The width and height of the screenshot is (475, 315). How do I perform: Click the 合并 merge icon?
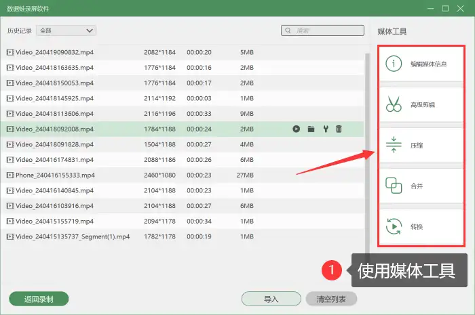point(394,186)
